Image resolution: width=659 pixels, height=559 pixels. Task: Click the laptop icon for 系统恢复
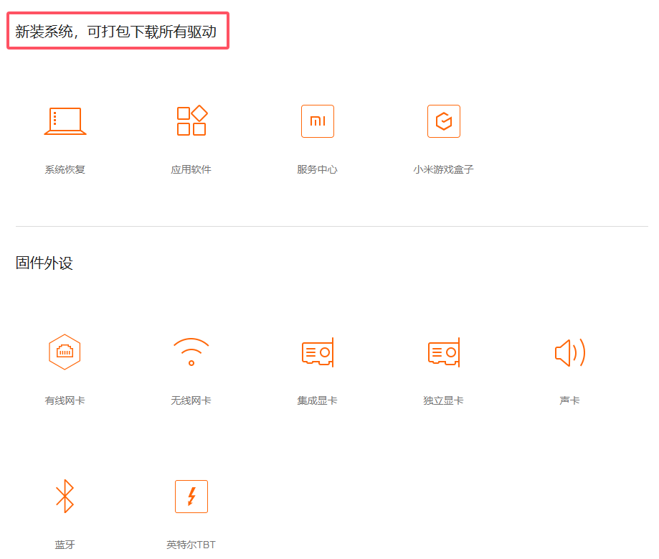point(65,121)
